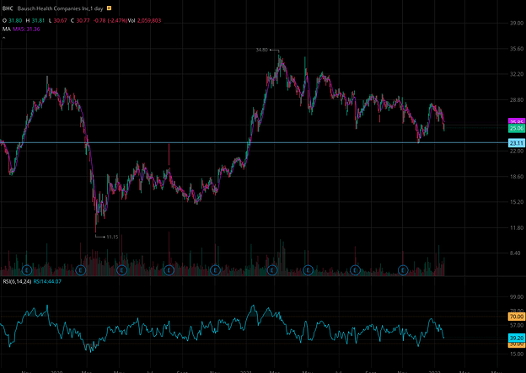The width and height of the screenshot is (526, 373).
Task: Click the eighth earnings 'E' marker from left
Action: [355, 269]
